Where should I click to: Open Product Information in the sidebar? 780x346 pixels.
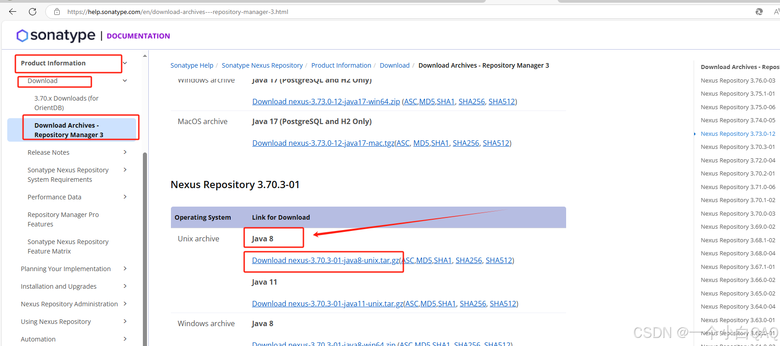[53, 63]
